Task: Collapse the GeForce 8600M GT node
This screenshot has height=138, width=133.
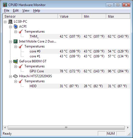Action: 10,62
